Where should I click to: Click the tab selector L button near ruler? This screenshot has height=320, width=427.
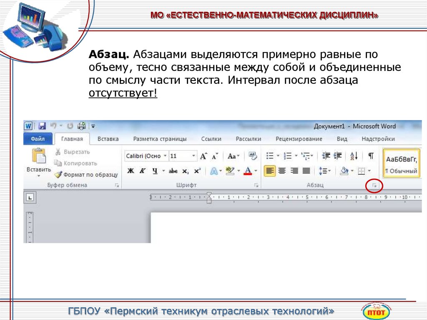(30, 197)
